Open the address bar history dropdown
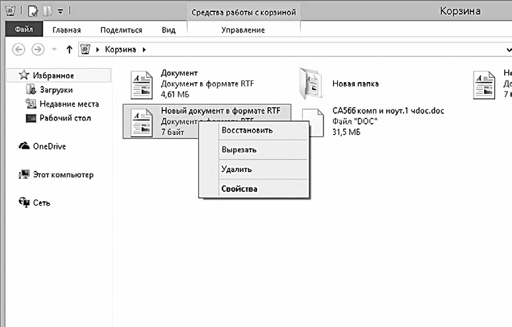 pos(509,50)
